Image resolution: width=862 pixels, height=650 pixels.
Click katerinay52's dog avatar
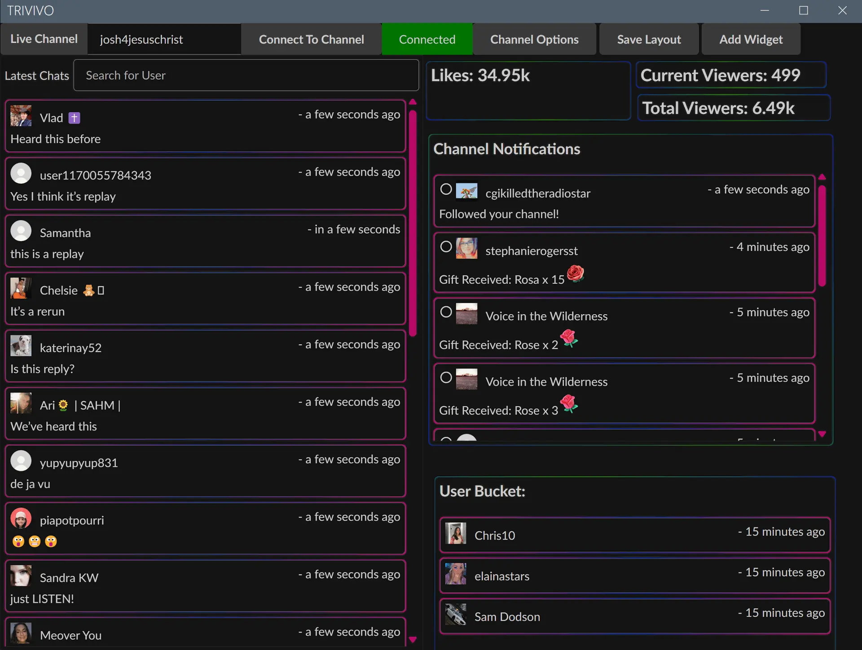coord(21,346)
